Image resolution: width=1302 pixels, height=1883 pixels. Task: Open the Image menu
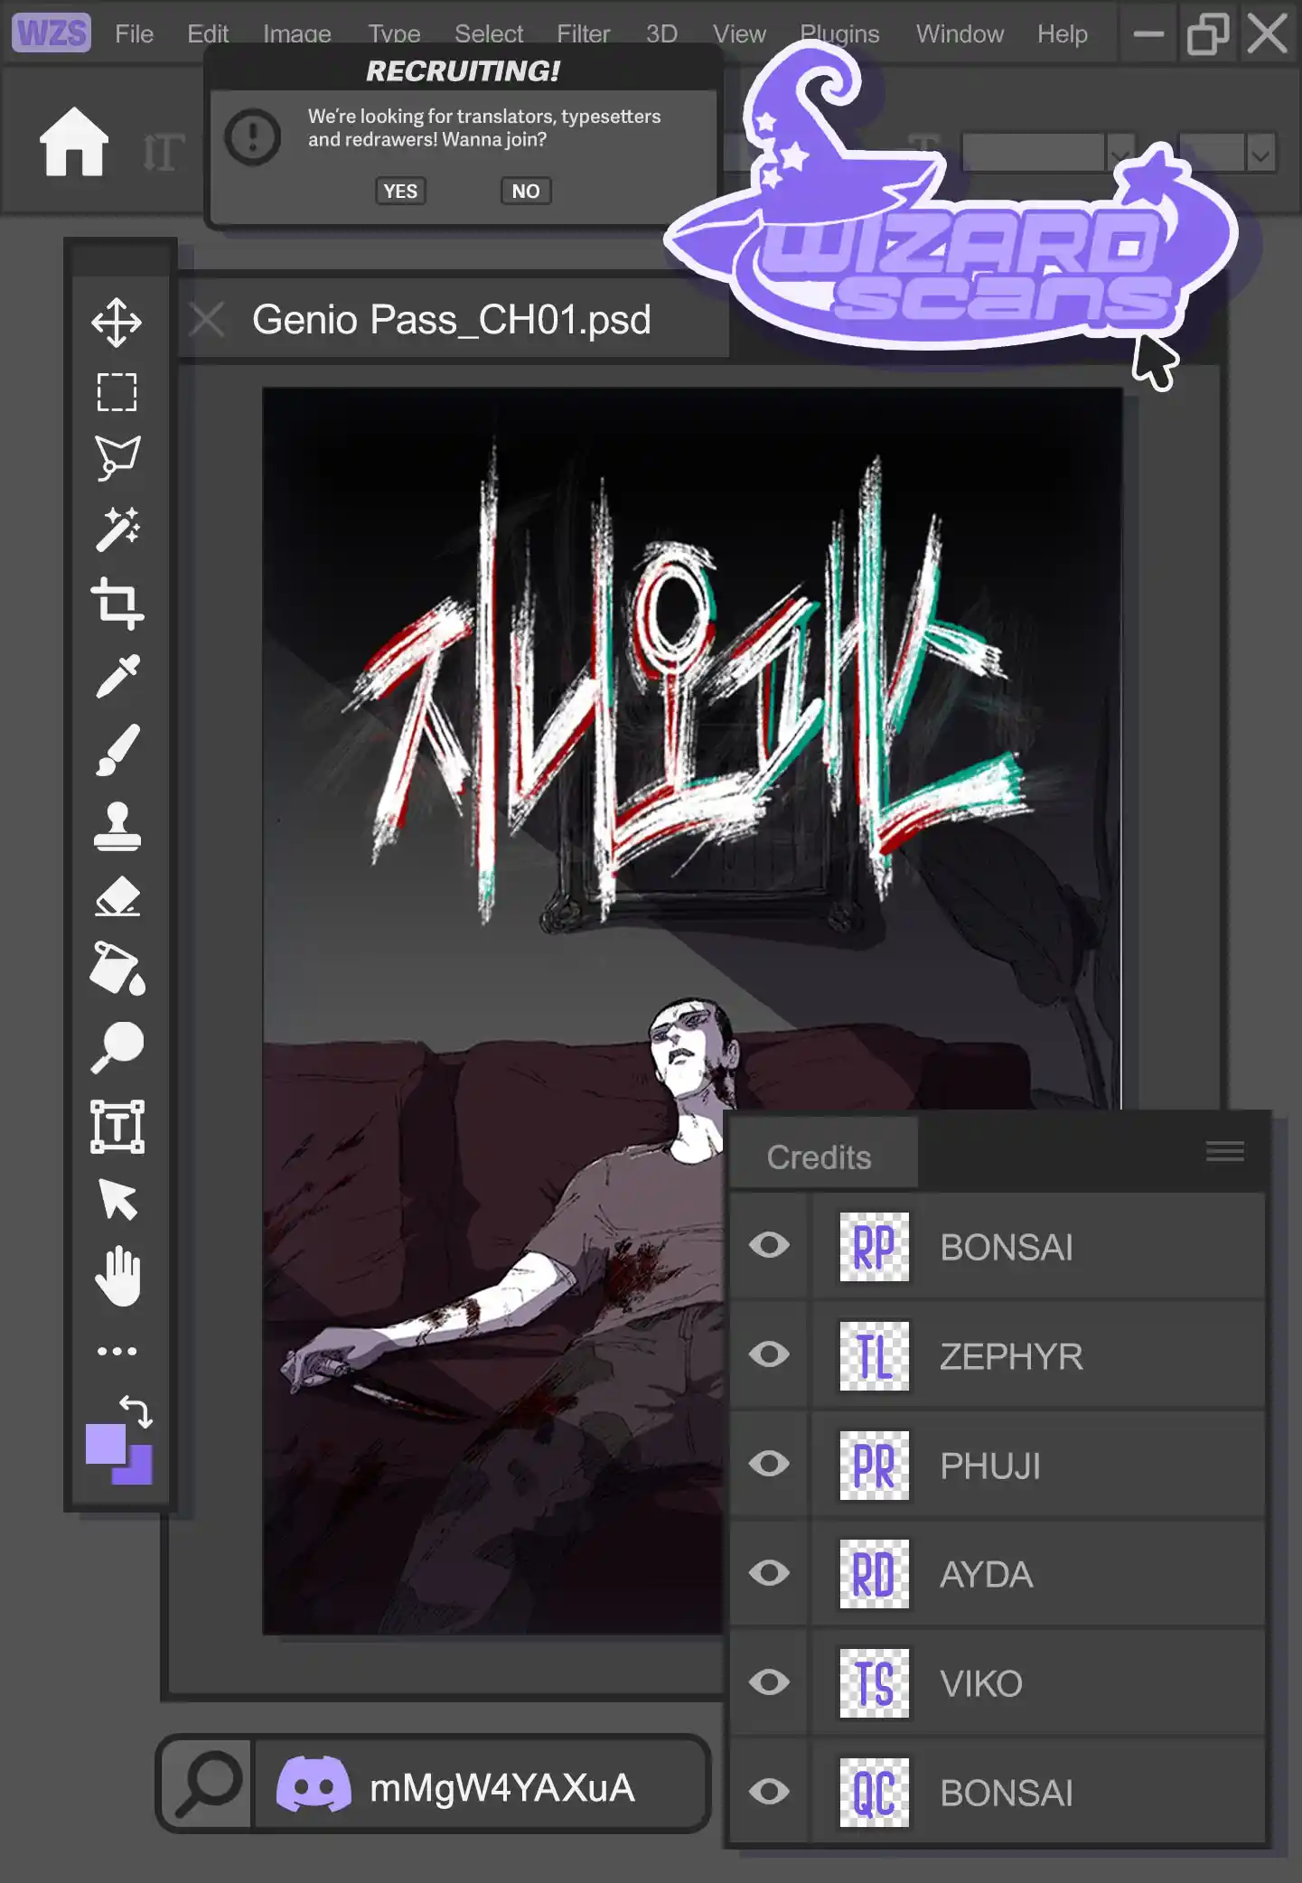coord(297,34)
